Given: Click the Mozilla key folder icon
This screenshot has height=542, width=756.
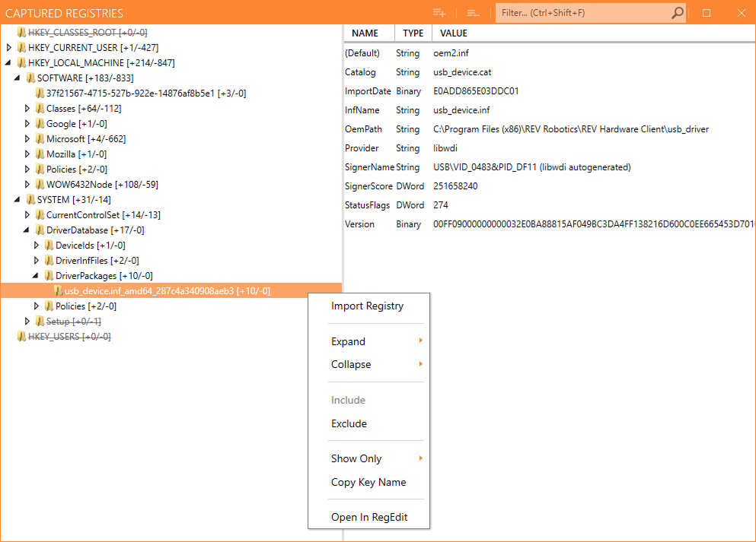Looking at the screenshot, I should pyautogui.click(x=40, y=154).
